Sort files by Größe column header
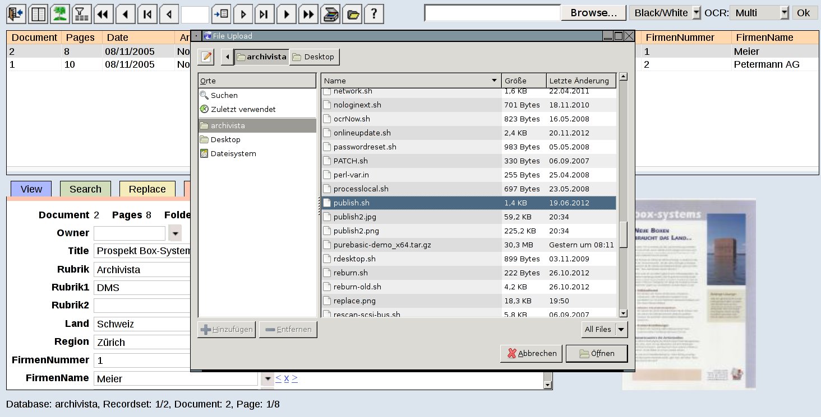The width and height of the screenshot is (821, 417). tap(524, 81)
